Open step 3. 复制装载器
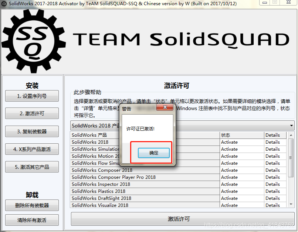Screen dimensions: 298x232 (x=32, y=132)
